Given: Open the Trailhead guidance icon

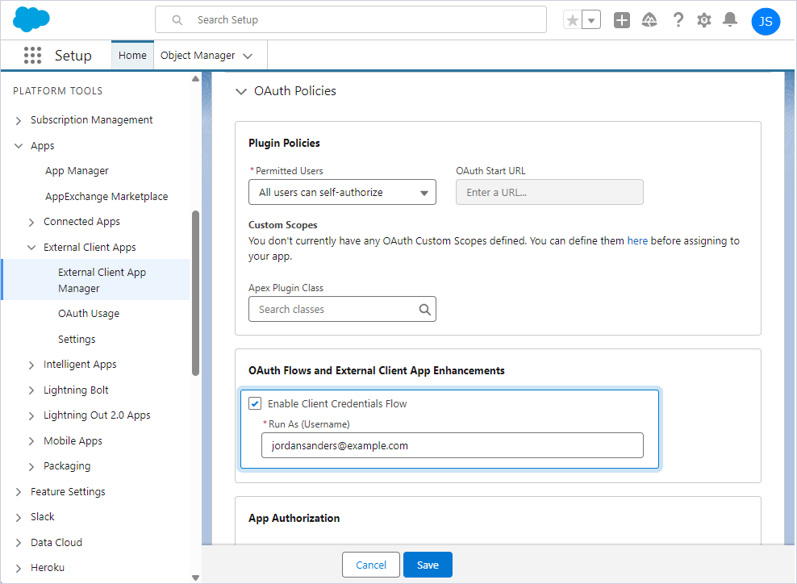Looking at the screenshot, I should [x=649, y=20].
